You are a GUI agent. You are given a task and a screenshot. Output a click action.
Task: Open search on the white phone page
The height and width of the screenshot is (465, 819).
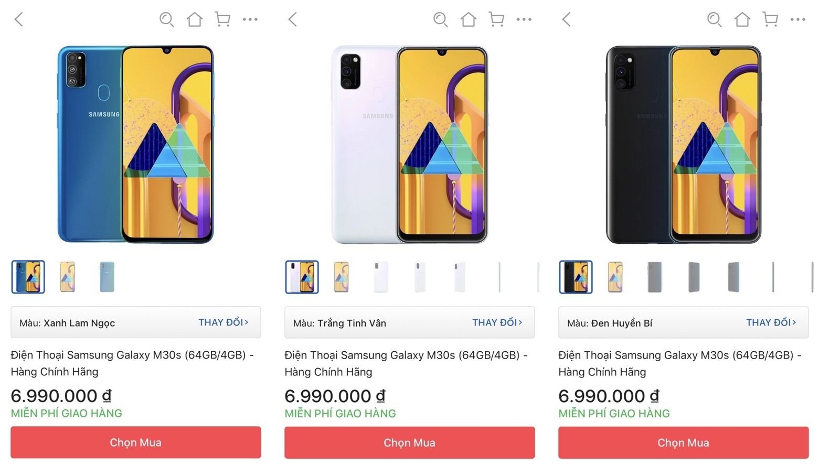pos(440,19)
